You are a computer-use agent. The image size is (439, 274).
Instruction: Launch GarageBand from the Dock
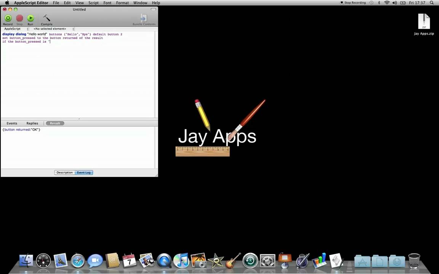233,260
